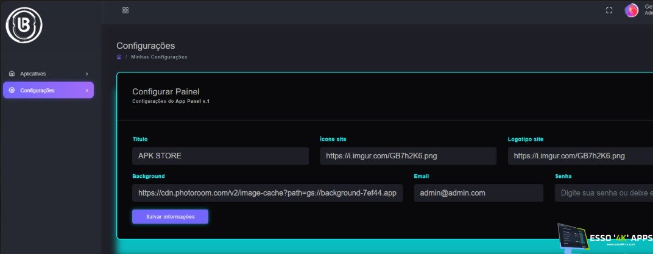Expand the Aplicativos submenu chevron

[87, 74]
